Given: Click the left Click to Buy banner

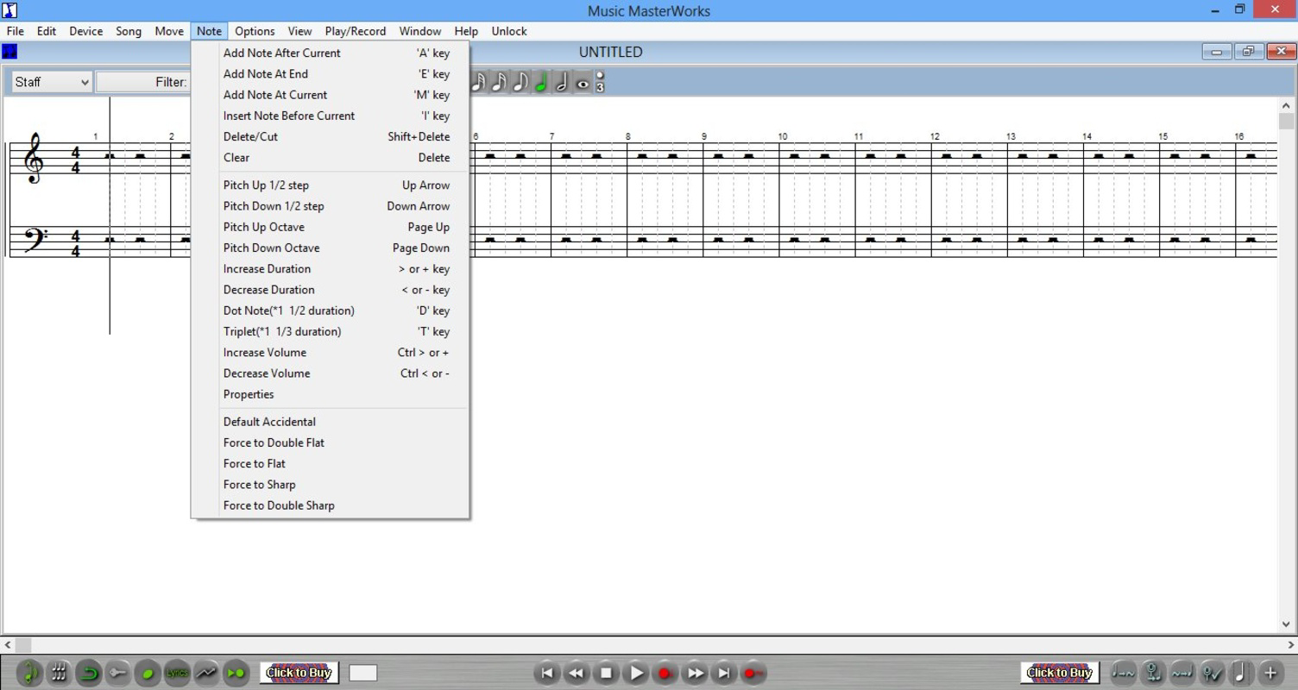Looking at the screenshot, I should coord(299,673).
